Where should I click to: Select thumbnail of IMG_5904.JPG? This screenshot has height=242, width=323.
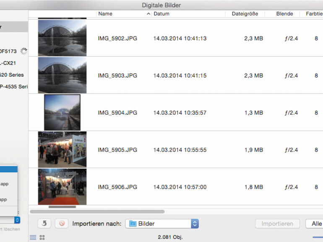click(62, 112)
